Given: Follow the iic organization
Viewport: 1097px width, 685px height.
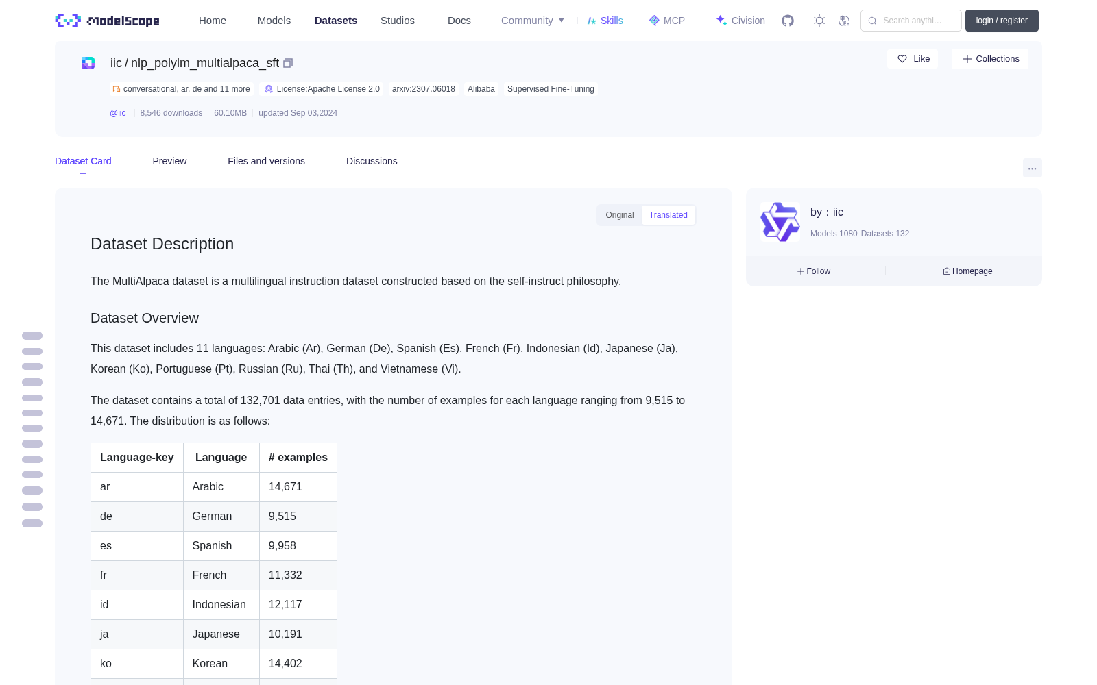Looking at the screenshot, I should (x=814, y=271).
